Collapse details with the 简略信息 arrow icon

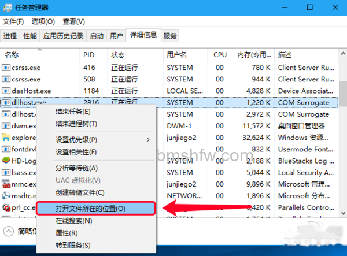(9, 231)
